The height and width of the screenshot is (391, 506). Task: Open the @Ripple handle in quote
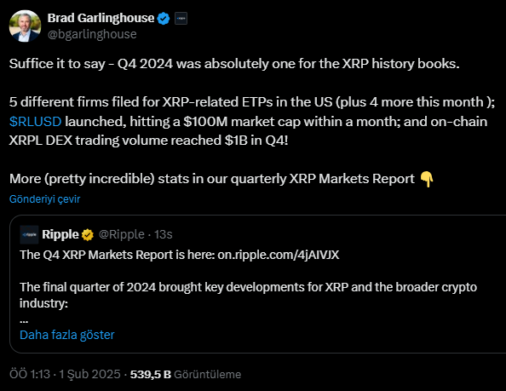[x=121, y=234]
